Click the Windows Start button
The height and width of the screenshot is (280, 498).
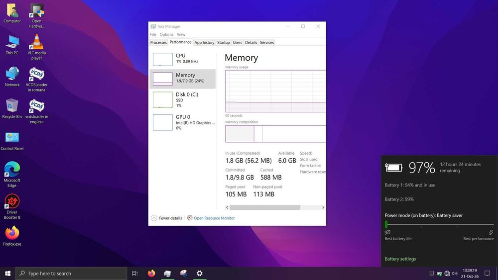point(7,274)
